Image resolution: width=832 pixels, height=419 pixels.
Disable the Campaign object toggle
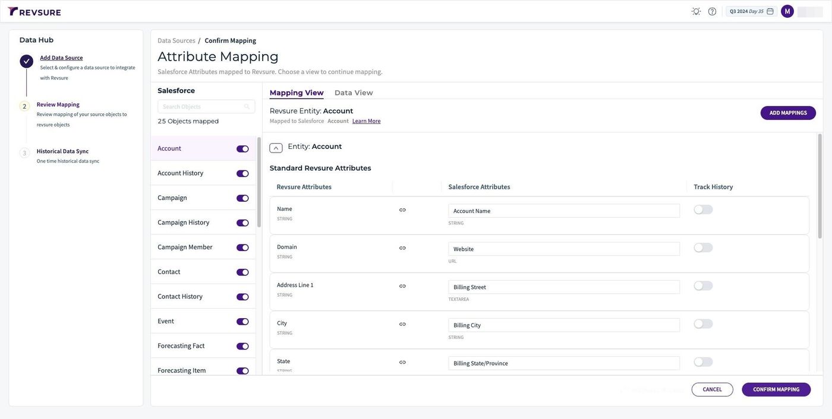click(x=242, y=198)
